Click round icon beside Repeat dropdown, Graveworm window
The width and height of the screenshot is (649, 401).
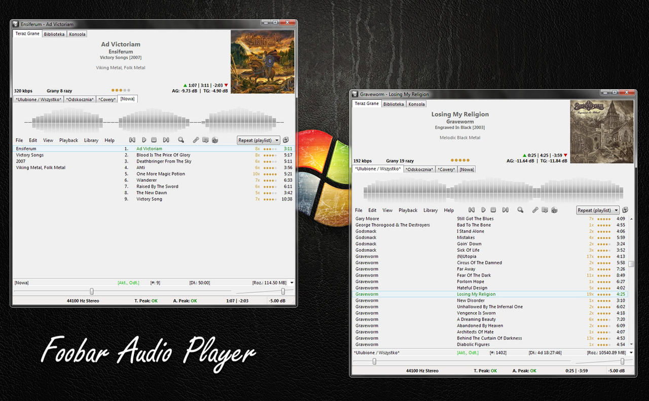[x=625, y=210]
